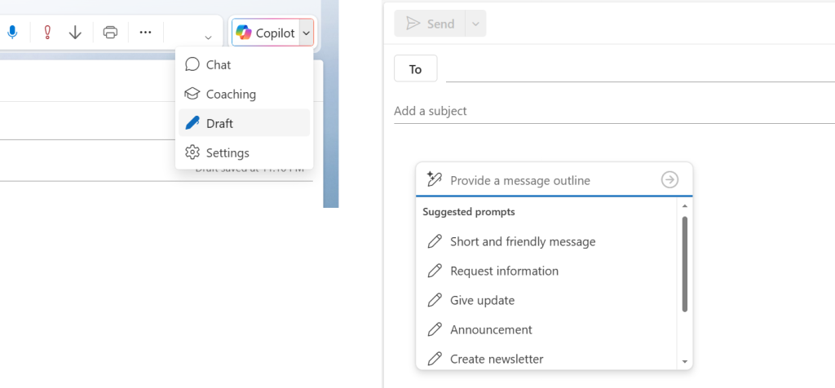This screenshot has height=388, width=835.
Task: Click the print icon in toolbar
Action: (111, 33)
